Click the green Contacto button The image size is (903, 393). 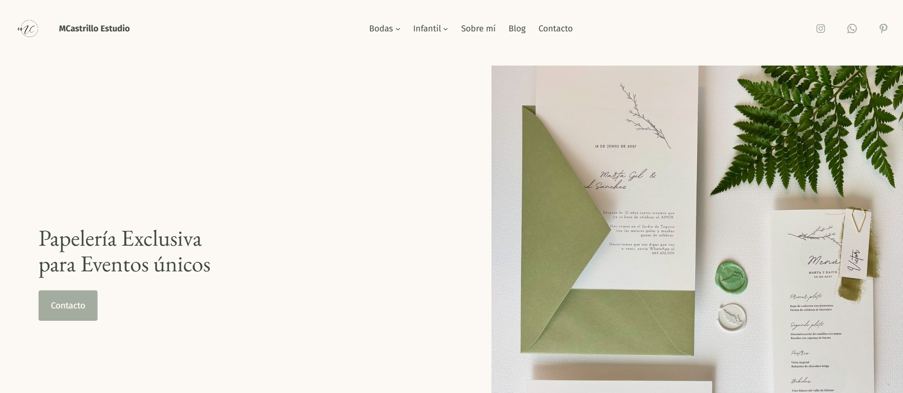coord(68,306)
